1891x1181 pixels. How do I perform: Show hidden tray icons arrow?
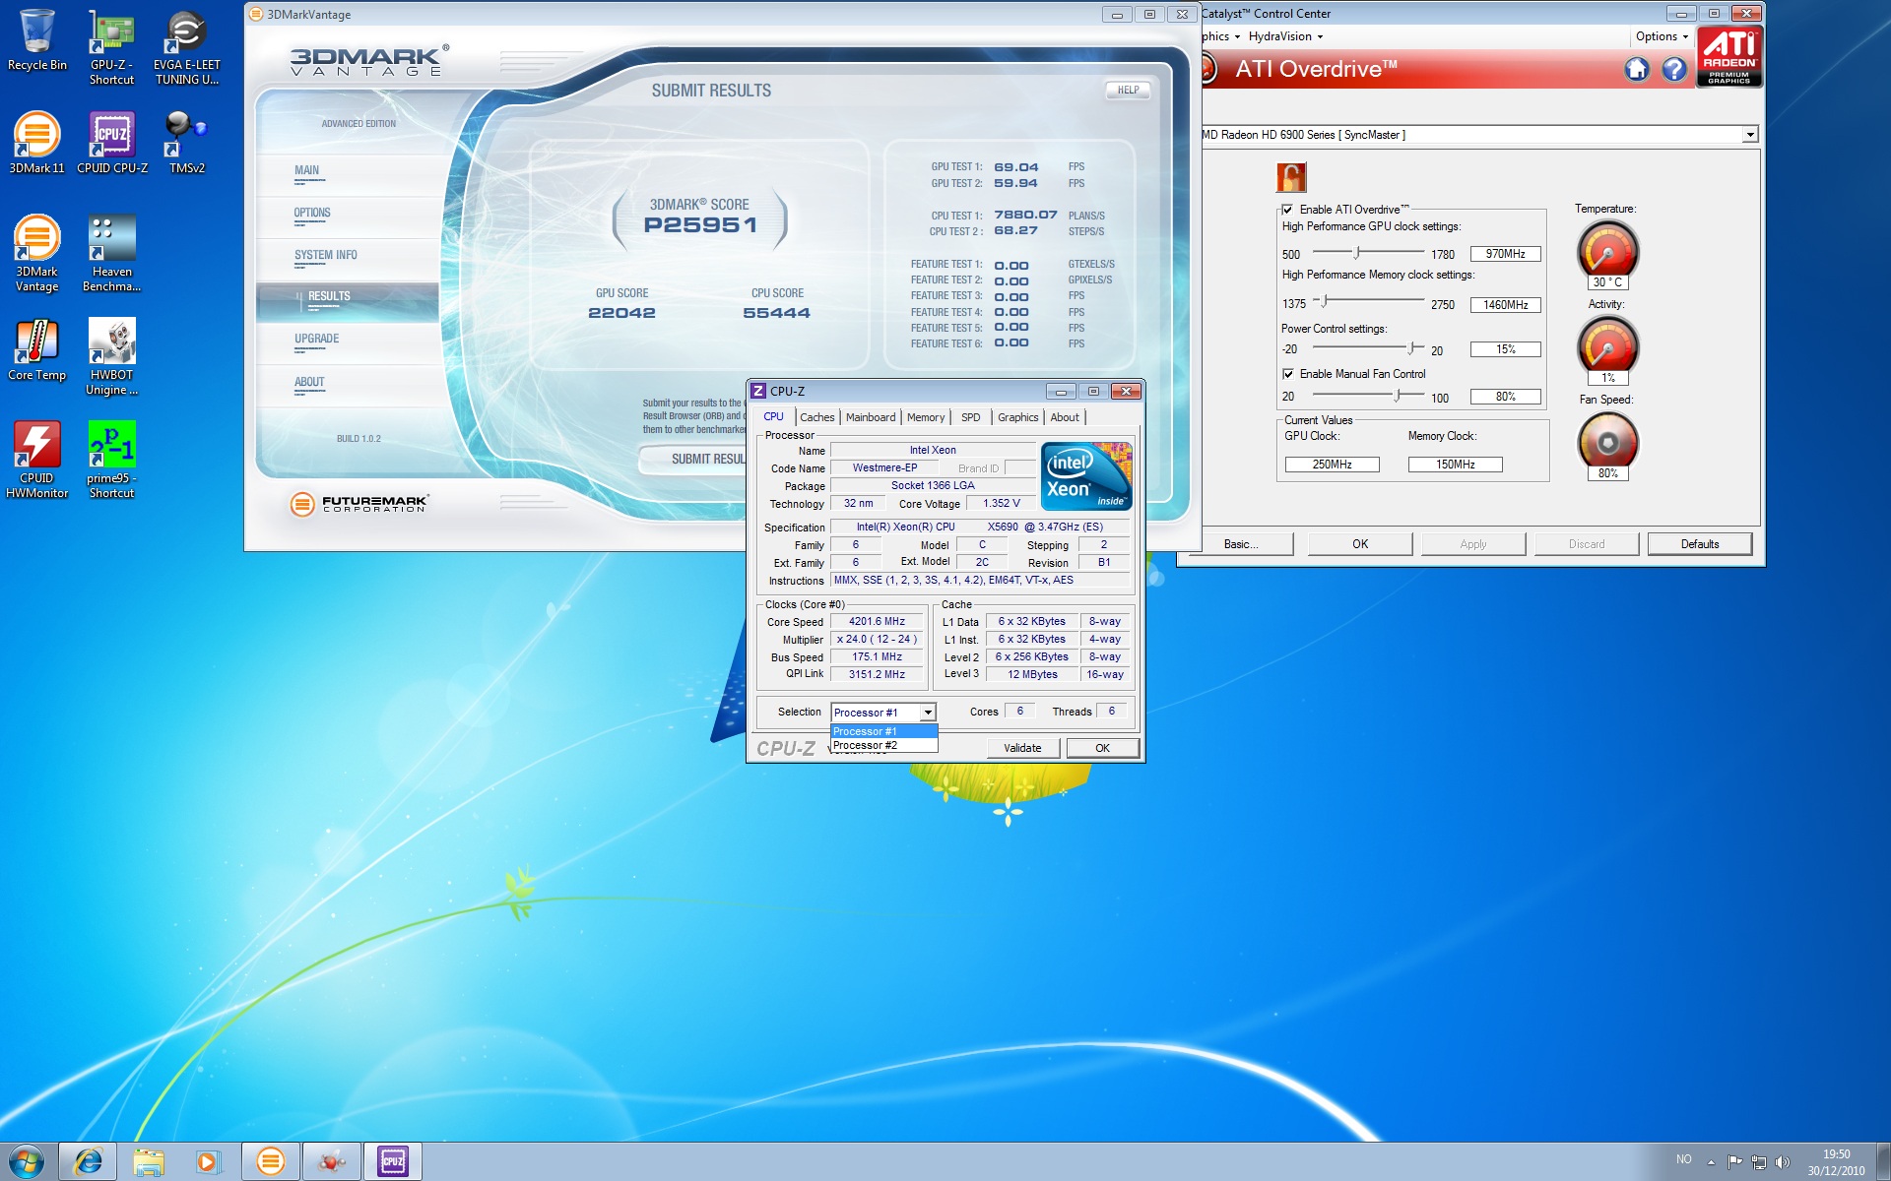coord(1711,1162)
